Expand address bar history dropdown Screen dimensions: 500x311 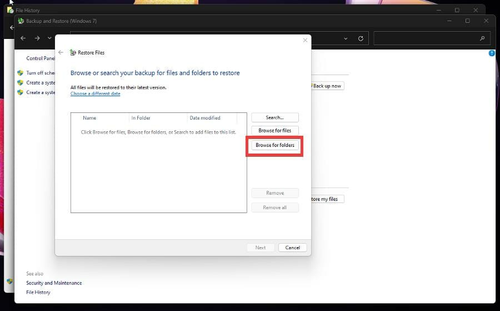point(346,38)
